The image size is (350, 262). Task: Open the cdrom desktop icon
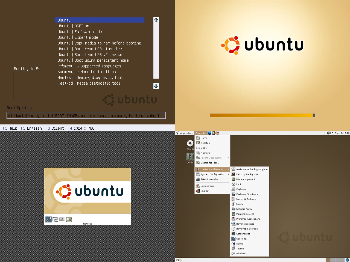(x=190, y=144)
